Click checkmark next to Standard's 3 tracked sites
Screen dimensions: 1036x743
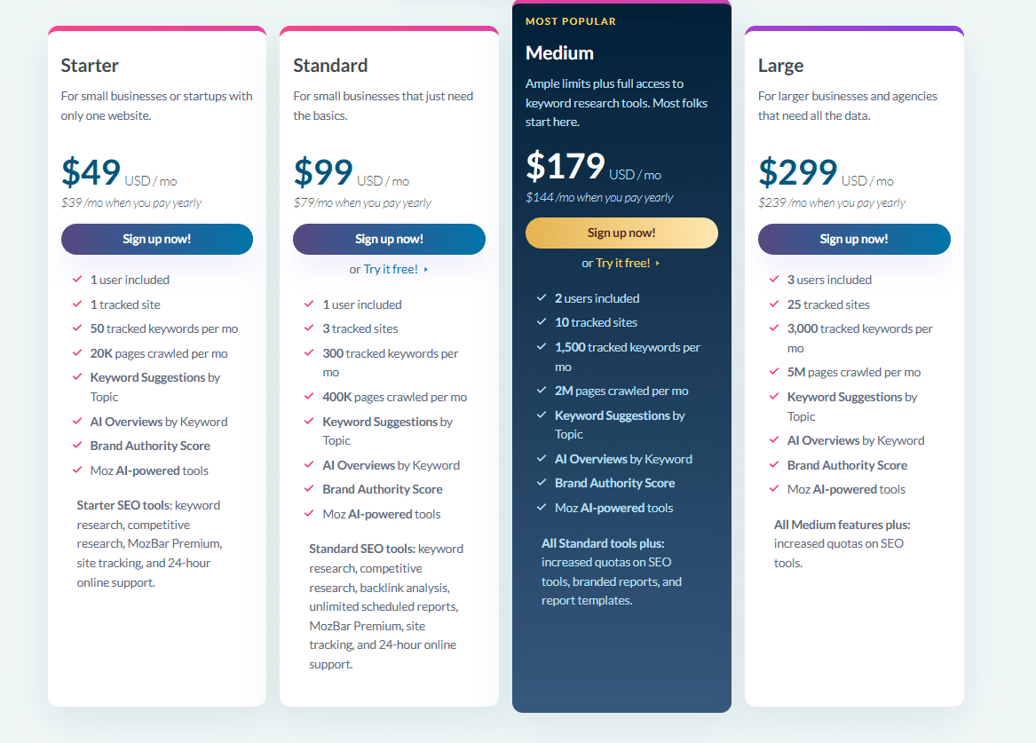(309, 328)
